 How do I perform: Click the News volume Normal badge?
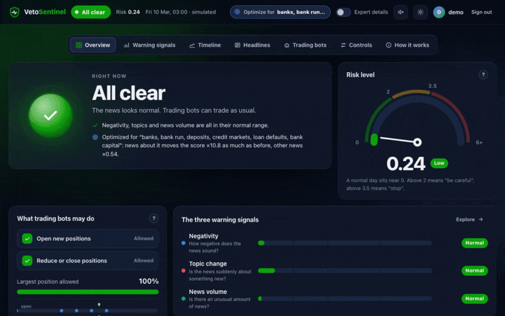[x=474, y=299]
